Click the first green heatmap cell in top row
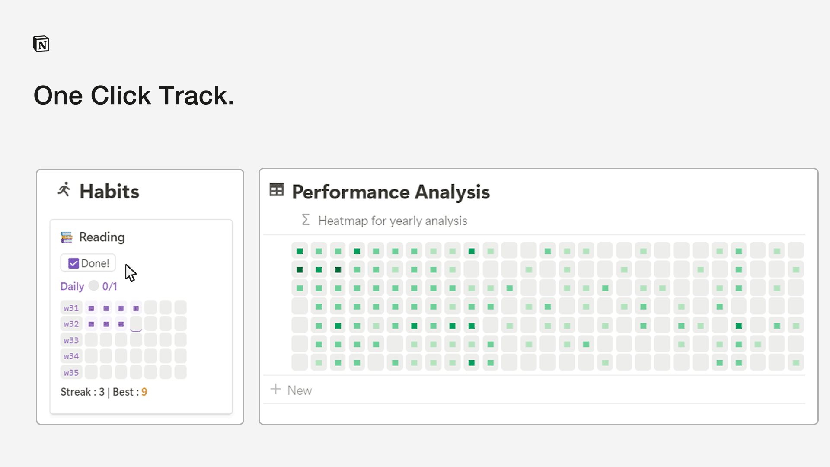Viewport: 830px width, 467px height. coord(300,251)
